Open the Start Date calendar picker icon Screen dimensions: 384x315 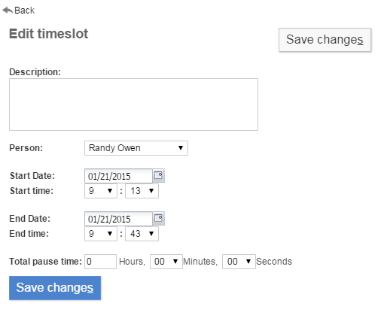coord(158,175)
